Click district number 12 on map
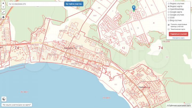The height and width of the screenshot is (108, 192). click(x=123, y=48)
